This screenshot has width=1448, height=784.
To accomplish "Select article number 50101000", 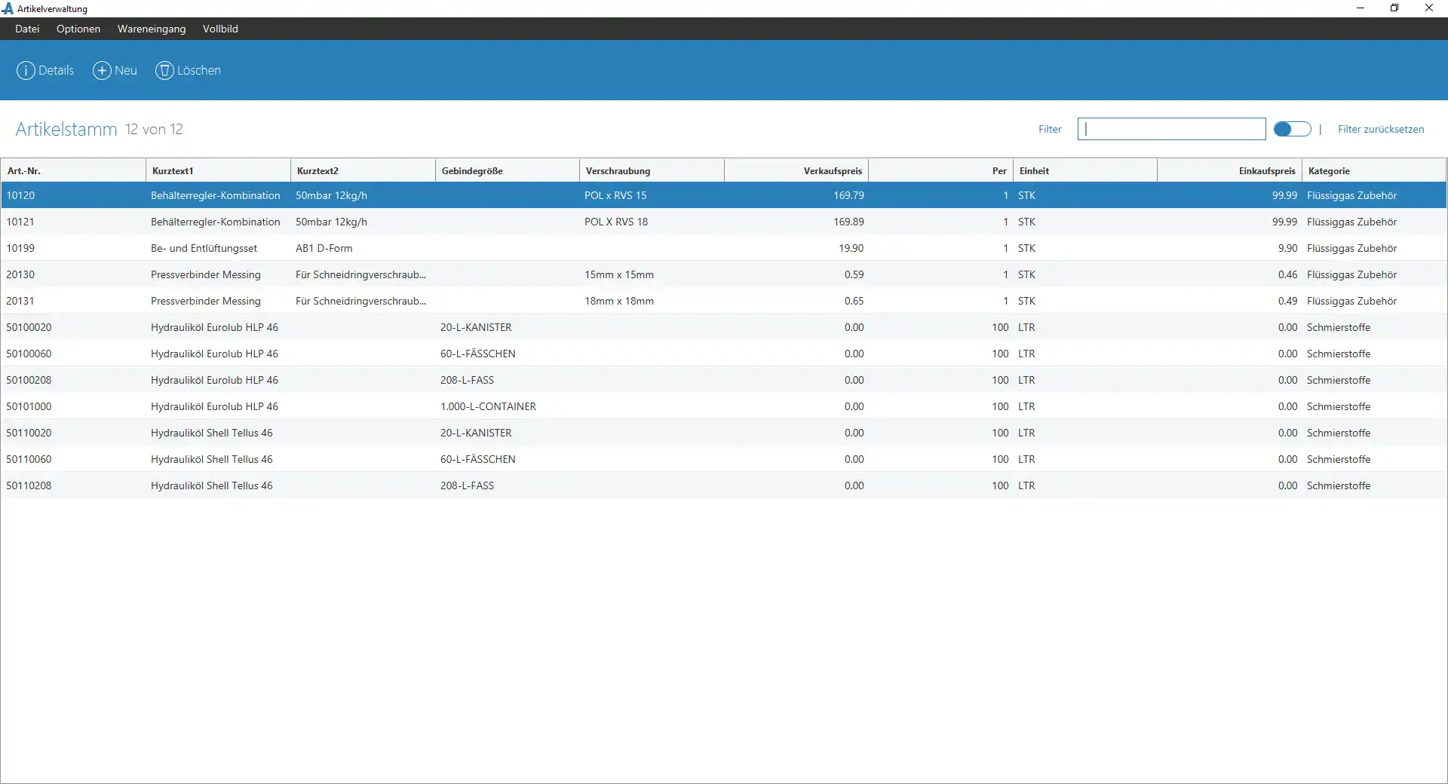I will (x=29, y=406).
